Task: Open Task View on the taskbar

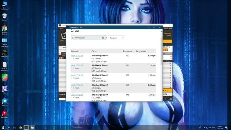Action: pos(15,127)
